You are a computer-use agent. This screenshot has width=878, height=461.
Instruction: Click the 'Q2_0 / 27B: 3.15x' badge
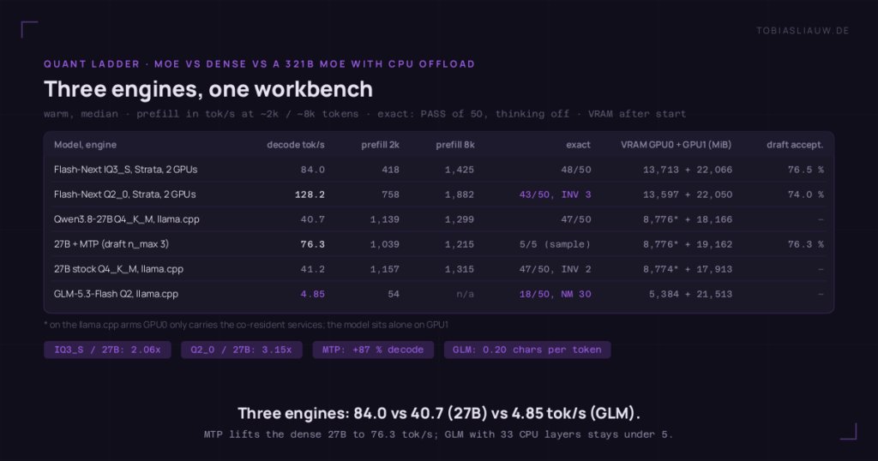click(241, 350)
